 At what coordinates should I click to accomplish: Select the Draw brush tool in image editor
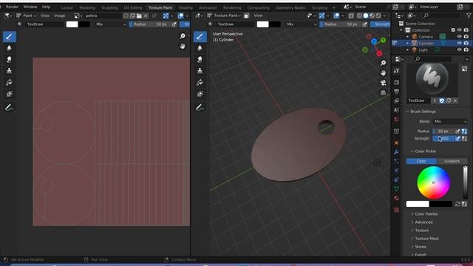tap(9, 37)
